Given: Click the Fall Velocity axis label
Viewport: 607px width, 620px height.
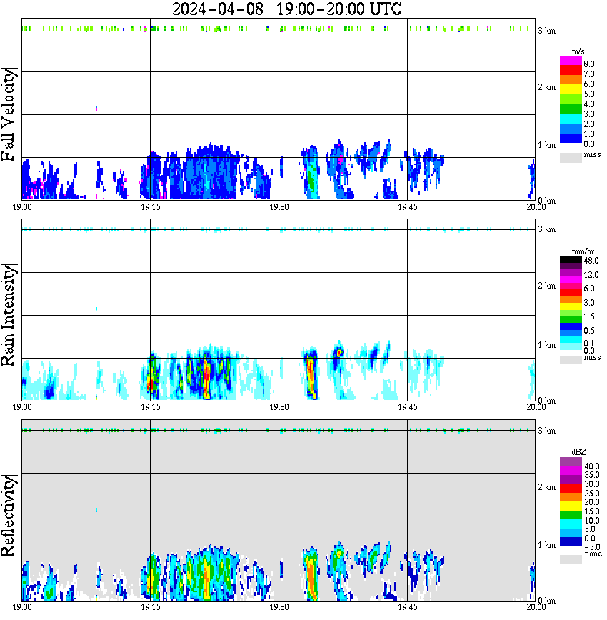Looking at the screenshot, I should tap(8, 114).
